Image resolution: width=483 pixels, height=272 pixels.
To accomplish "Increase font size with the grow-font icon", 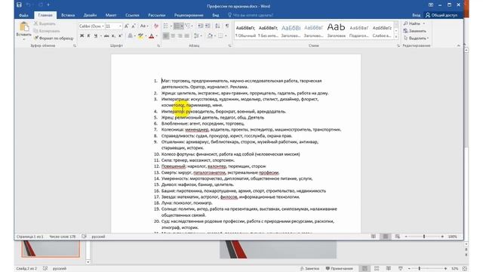I will pos(126,26).
